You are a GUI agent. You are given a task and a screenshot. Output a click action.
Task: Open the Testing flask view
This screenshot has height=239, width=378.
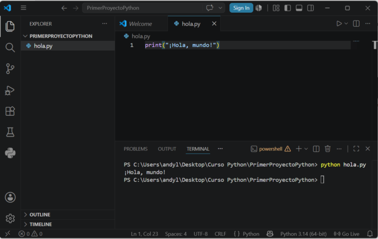click(10, 132)
